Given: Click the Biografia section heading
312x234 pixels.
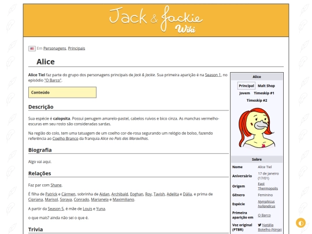Looking at the screenshot, I should point(40,150).
